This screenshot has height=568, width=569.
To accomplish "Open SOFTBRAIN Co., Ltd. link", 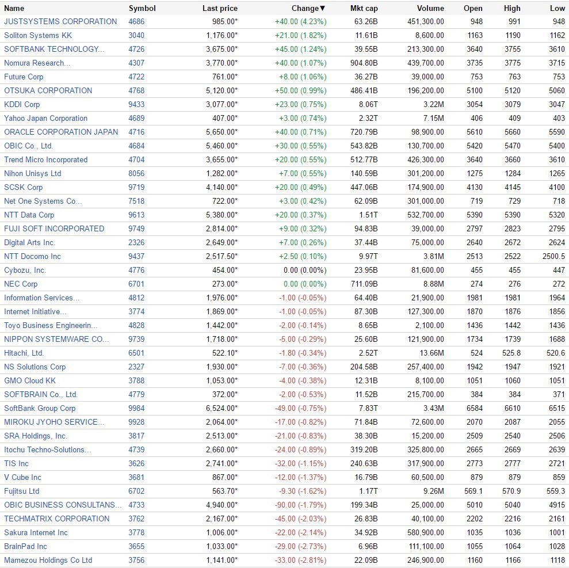I will 41,394.
